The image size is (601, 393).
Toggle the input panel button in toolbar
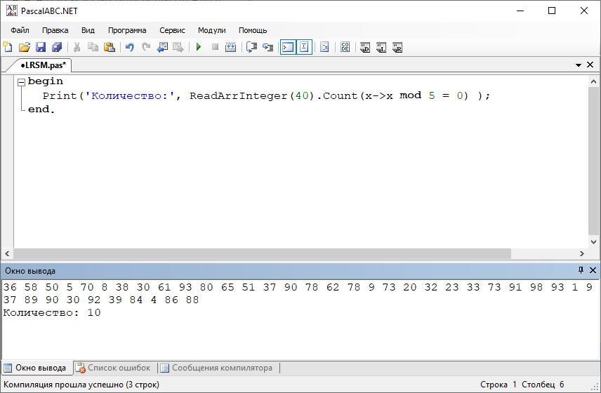point(304,47)
